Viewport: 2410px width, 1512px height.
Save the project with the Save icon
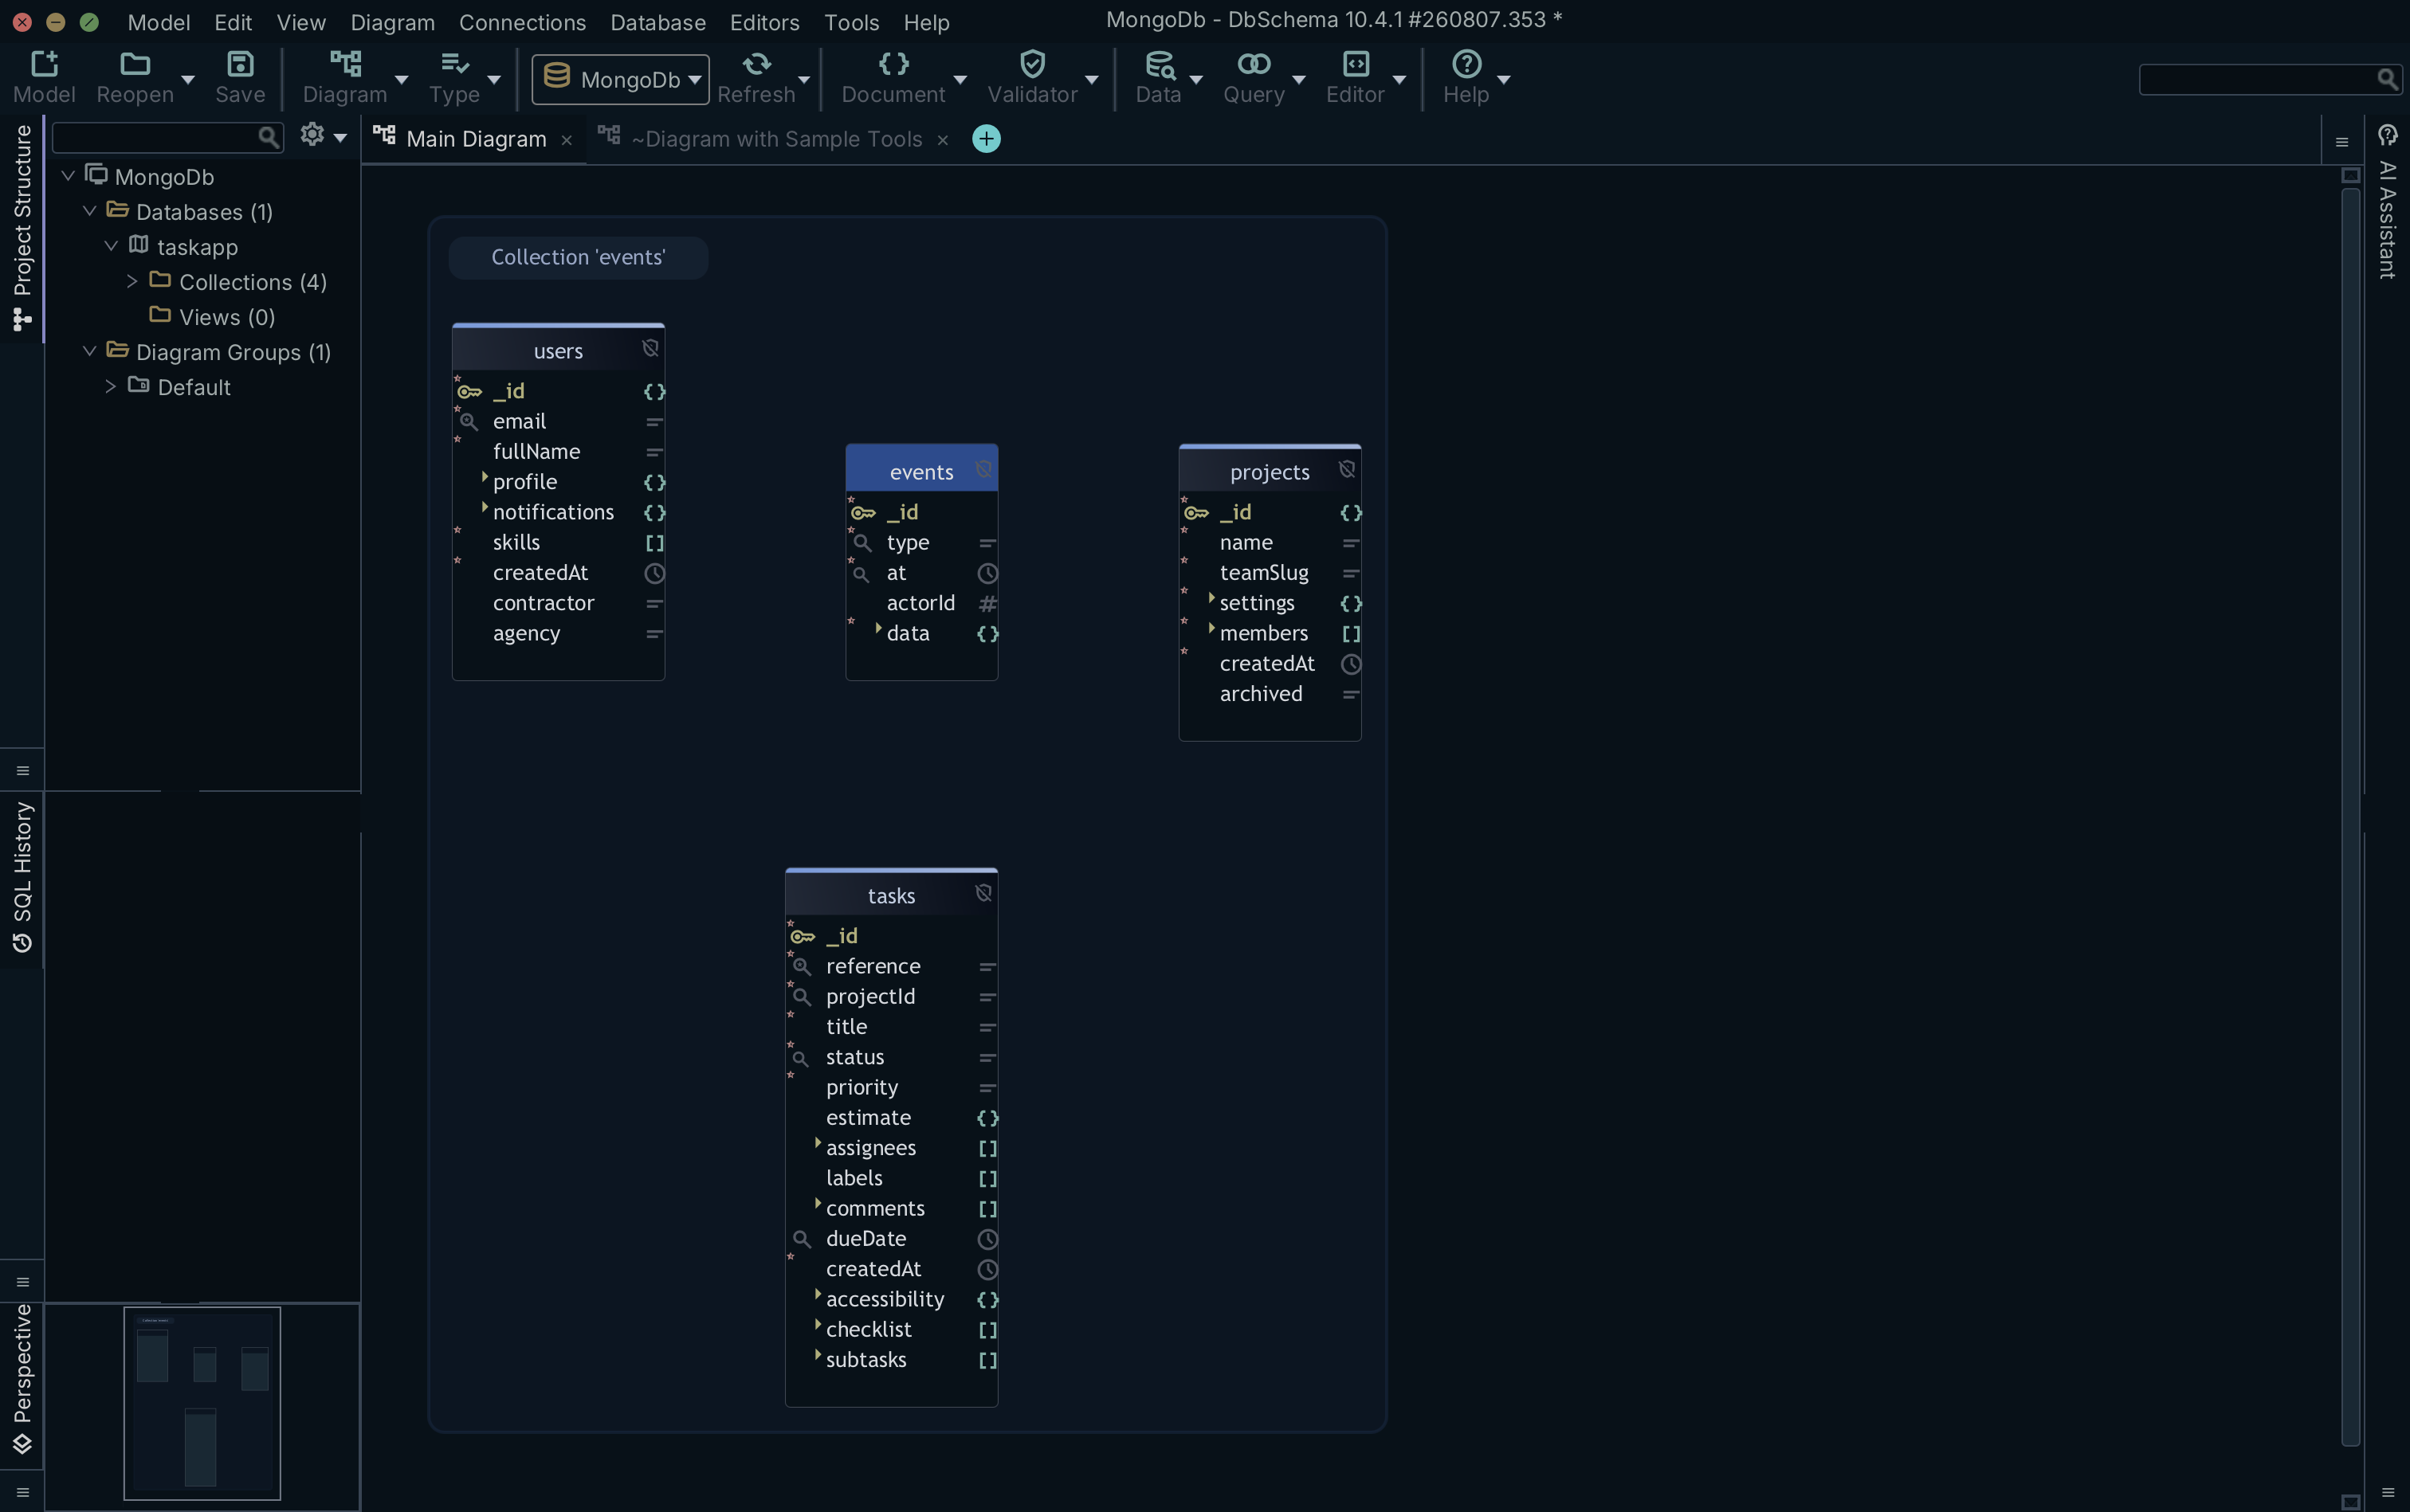pyautogui.click(x=240, y=64)
